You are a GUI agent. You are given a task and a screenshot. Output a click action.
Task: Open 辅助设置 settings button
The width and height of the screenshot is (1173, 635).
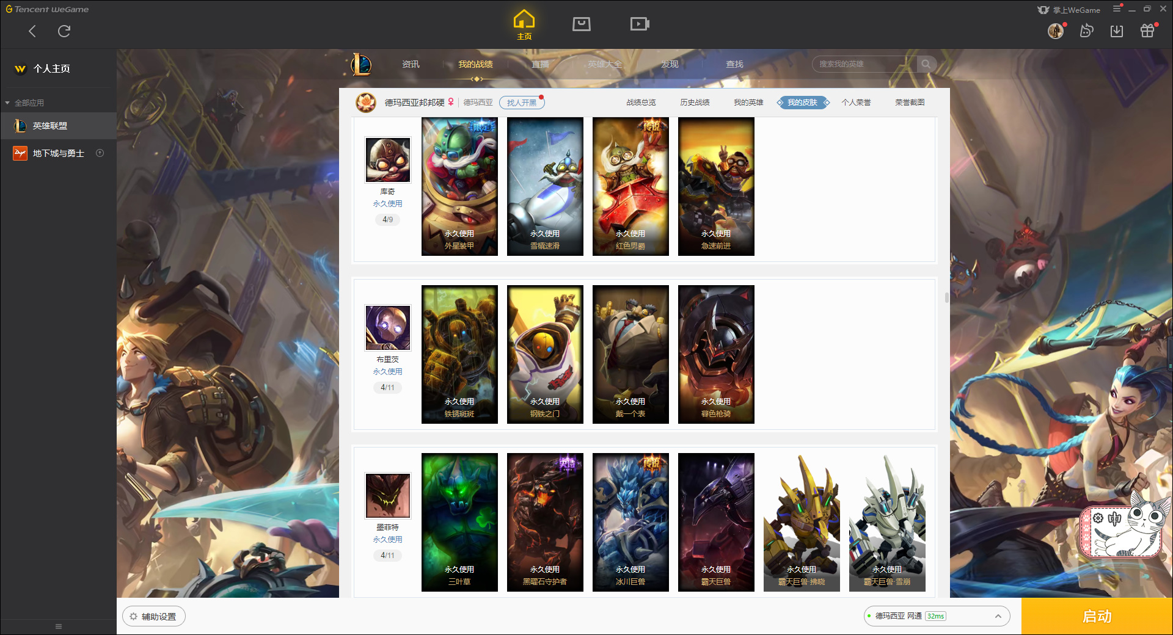click(x=153, y=617)
